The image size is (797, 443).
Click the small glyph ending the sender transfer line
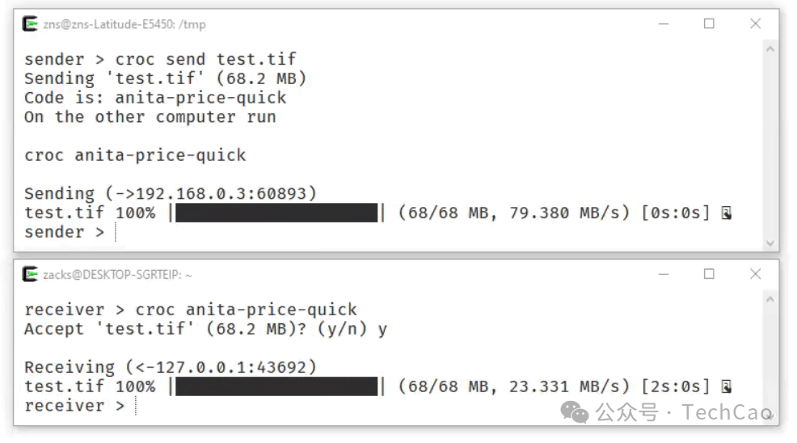tap(726, 213)
